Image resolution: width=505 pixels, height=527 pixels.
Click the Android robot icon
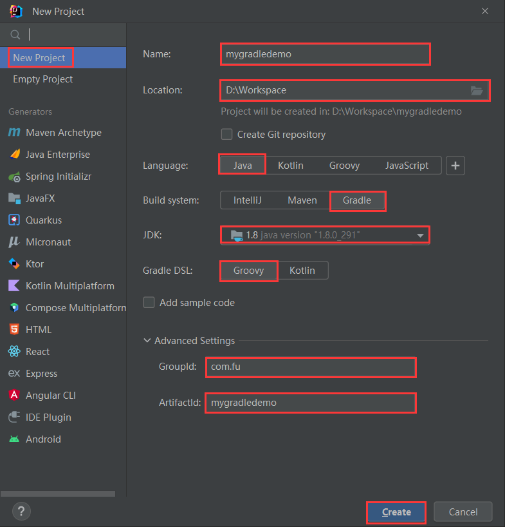[x=14, y=439]
